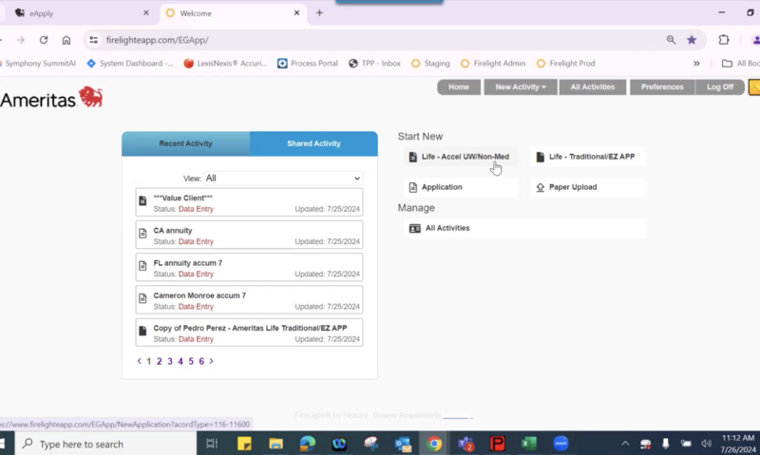
Task: Open Copy of Pedro Perez activity
Action: [x=249, y=332]
